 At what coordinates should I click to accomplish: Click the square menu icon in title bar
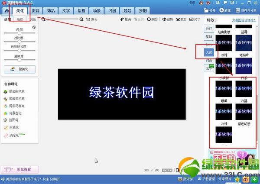[232, 3]
